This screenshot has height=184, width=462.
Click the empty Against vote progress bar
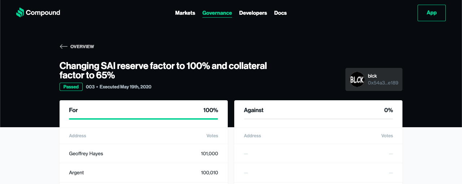[318, 119]
